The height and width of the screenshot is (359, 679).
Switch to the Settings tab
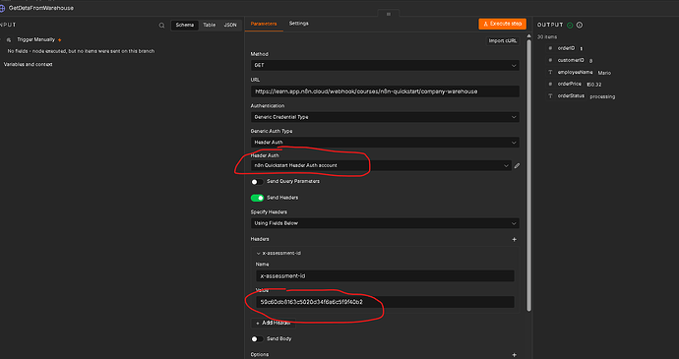[299, 24]
